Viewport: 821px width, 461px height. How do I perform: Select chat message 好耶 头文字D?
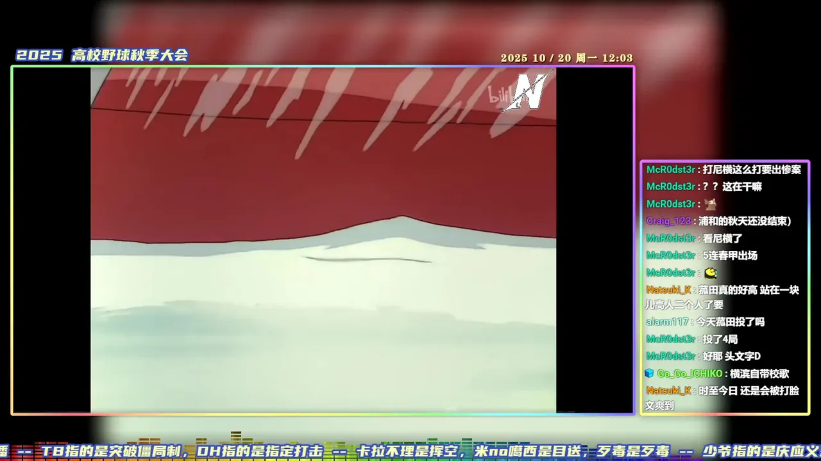click(x=732, y=356)
